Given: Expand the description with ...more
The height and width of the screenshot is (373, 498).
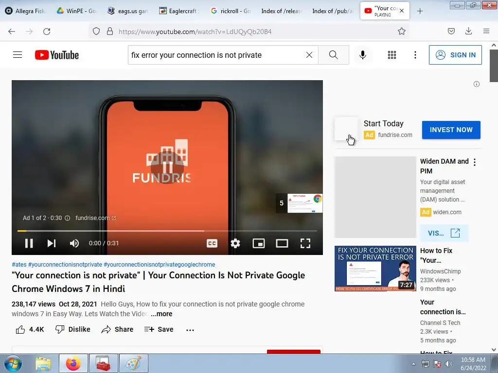Looking at the screenshot, I should [x=161, y=314].
